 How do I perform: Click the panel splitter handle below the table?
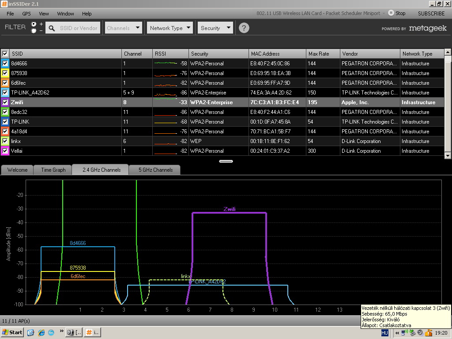point(226,161)
